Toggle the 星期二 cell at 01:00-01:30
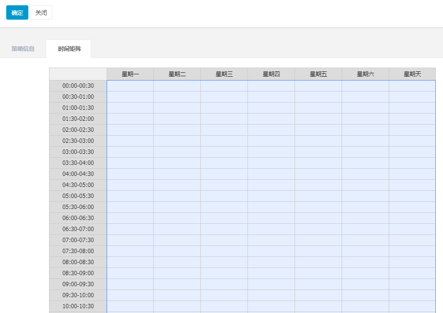Screen dimensions: 443x313 coord(177,108)
